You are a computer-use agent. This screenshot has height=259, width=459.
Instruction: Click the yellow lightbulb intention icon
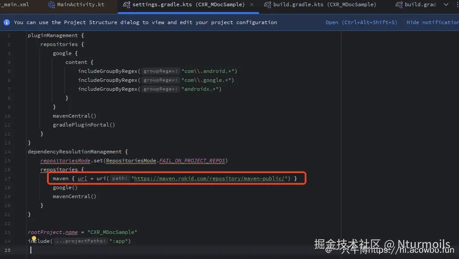pos(34,239)
